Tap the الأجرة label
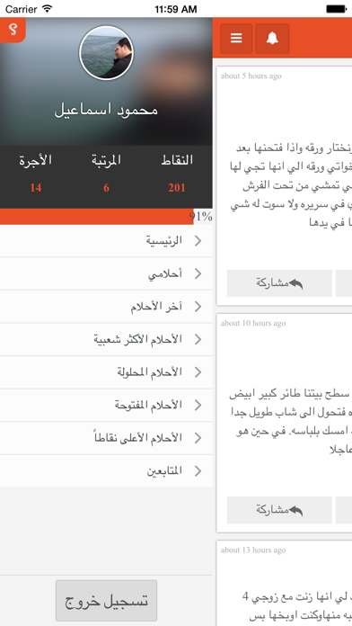The width and height of the screenshot is (352, 626). click(36, 160)
